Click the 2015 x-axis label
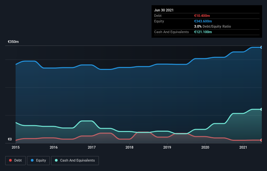The image size is (267, 171). [16, 147]
